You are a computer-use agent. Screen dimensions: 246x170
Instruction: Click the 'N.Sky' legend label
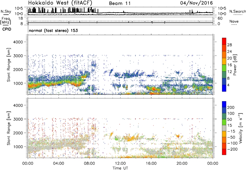(x=6, y=12)
